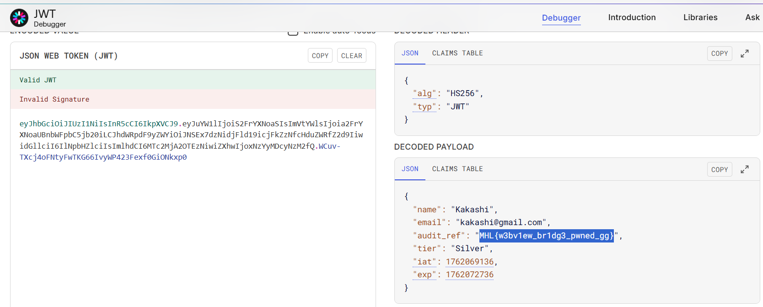
Task: Select the JSON tab in Decoded Header
Action: [x=410, y=53]
